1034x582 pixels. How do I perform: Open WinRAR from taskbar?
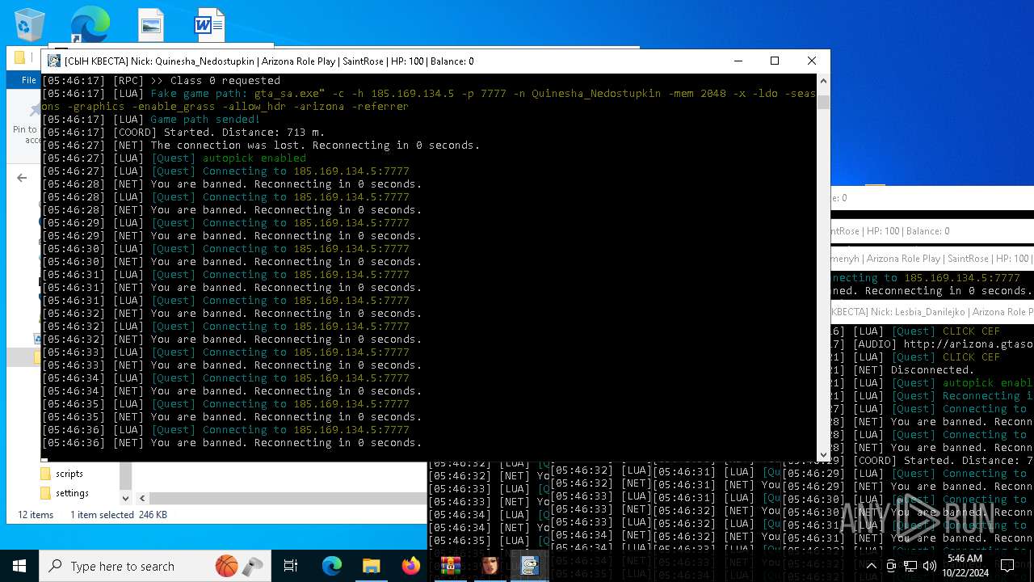[x=450, y=566]
